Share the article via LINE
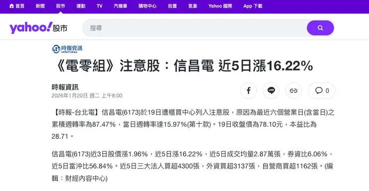Screen dimensions: 369x191 [x=271, y=91]
